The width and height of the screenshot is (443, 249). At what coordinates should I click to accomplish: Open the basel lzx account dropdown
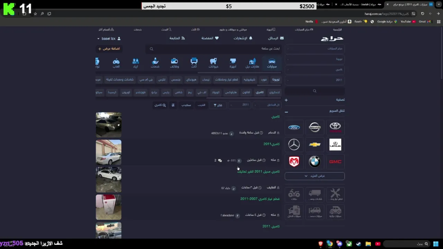point(109,39)
